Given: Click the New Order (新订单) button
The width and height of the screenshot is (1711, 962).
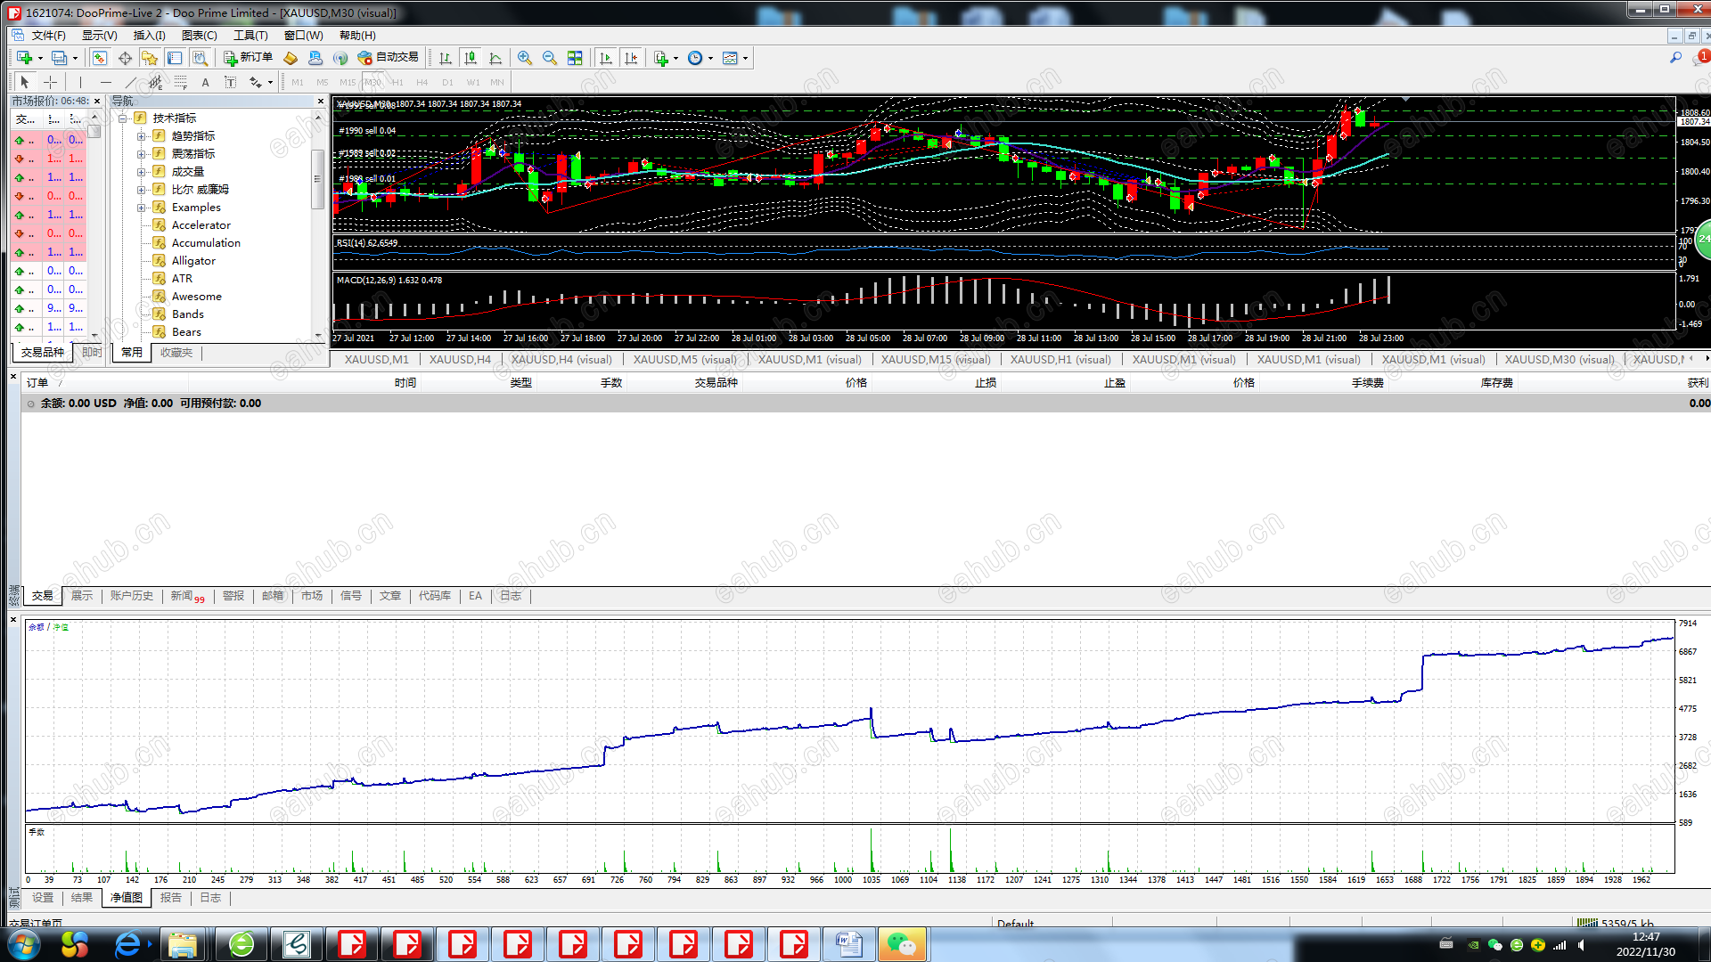Looking at the screenshot, I should tap(248, 58).
